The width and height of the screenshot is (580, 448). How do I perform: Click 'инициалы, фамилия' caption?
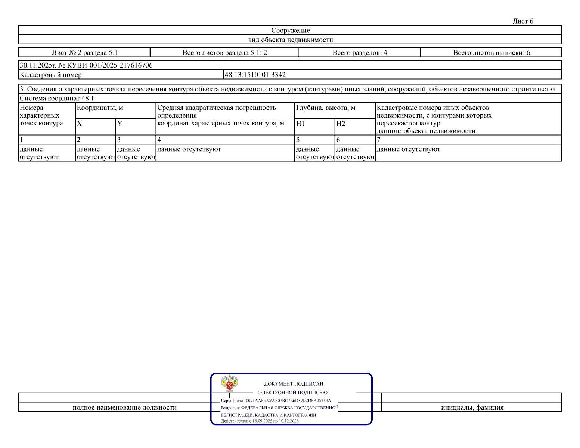click(472, 408)
